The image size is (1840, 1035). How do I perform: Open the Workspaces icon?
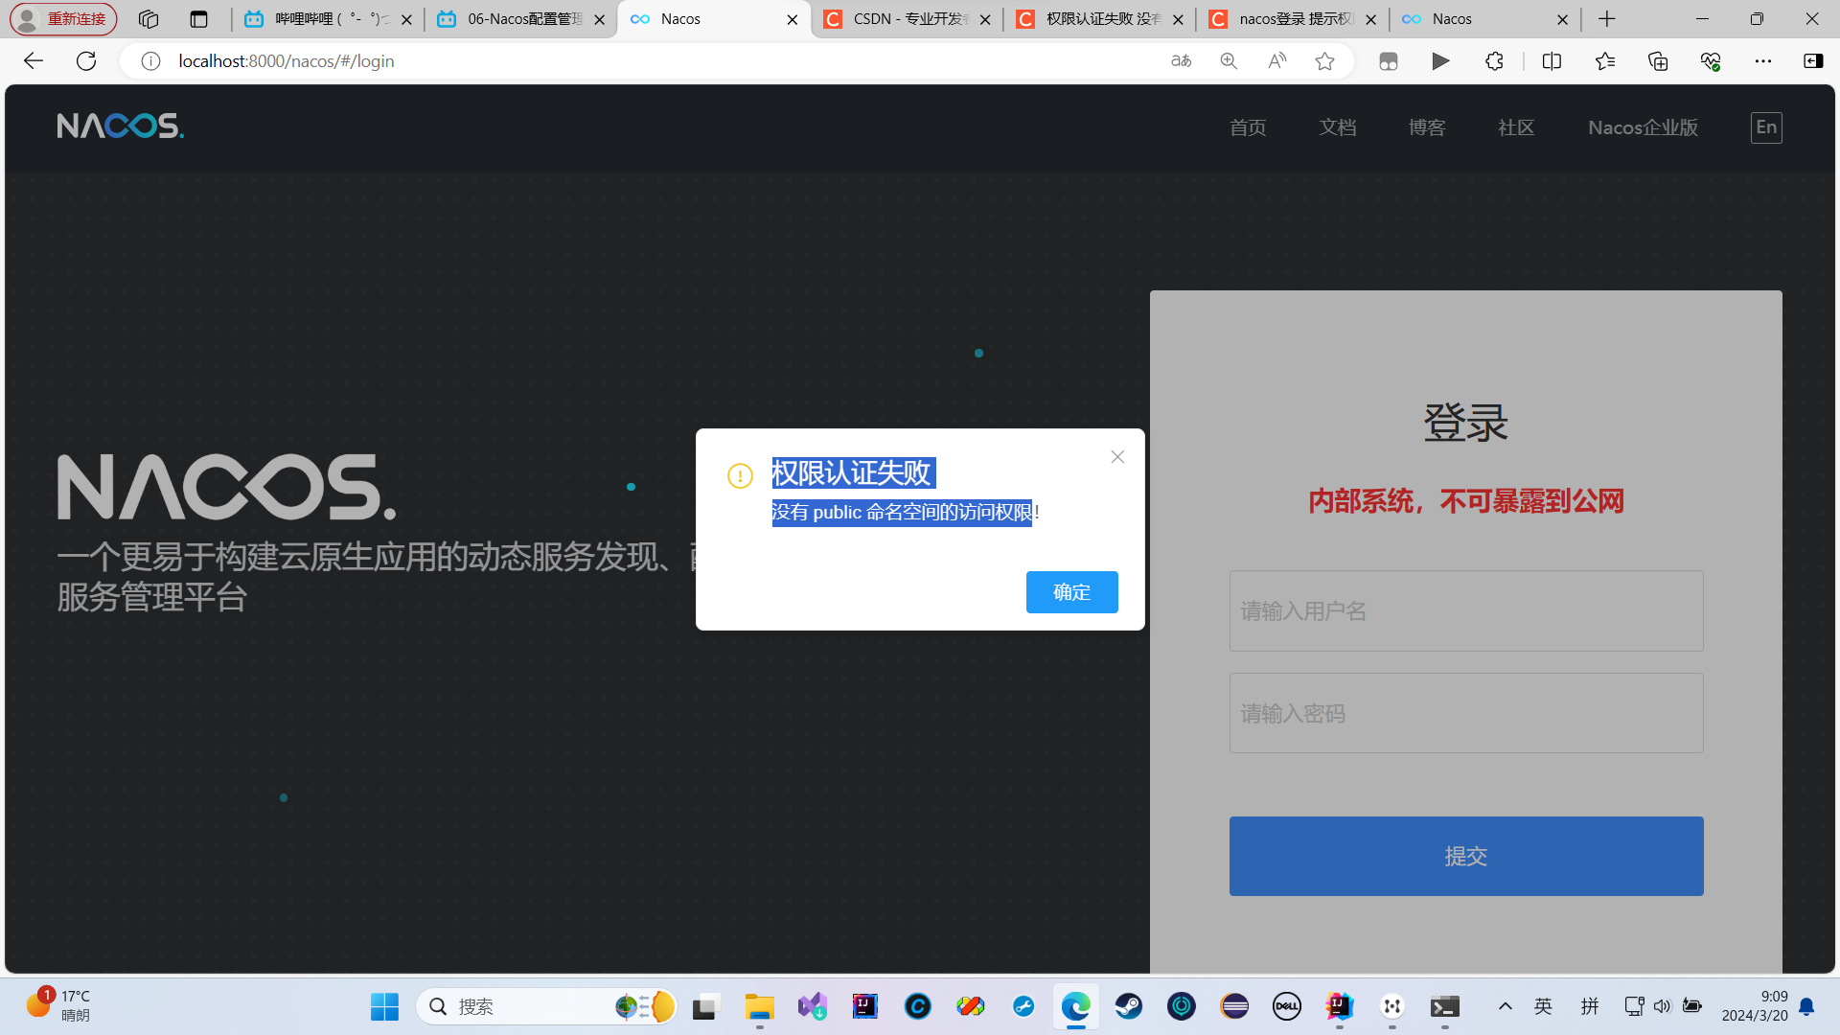tap(149, 19)
